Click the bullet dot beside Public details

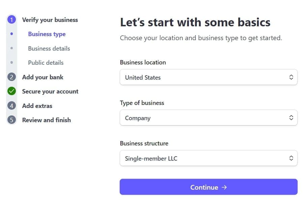coord(11,62)
